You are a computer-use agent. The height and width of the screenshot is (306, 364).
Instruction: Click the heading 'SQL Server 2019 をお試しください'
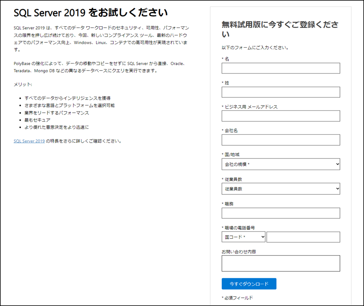(90, 12)
